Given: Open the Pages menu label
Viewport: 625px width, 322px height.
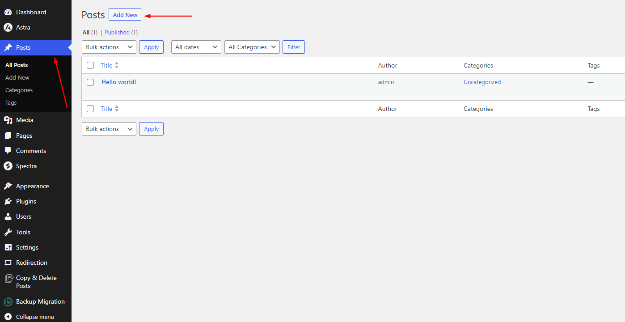Looking at the screenshot, I should point(24,136).
